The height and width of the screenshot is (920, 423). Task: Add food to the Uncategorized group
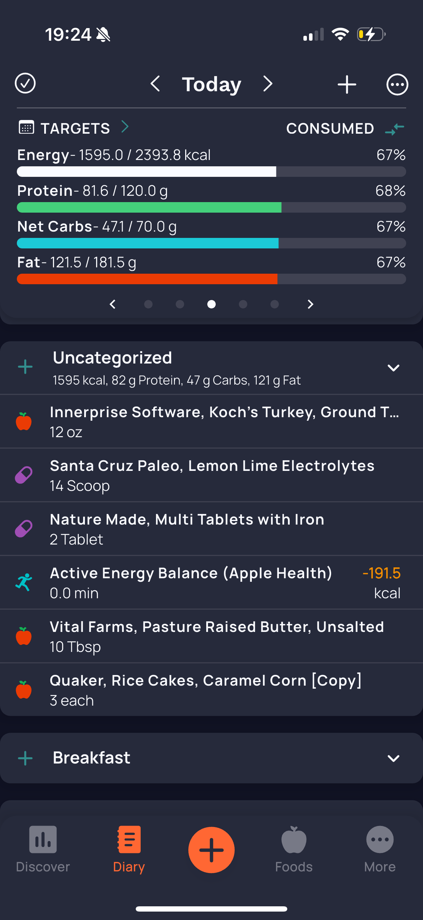(25, 367)
